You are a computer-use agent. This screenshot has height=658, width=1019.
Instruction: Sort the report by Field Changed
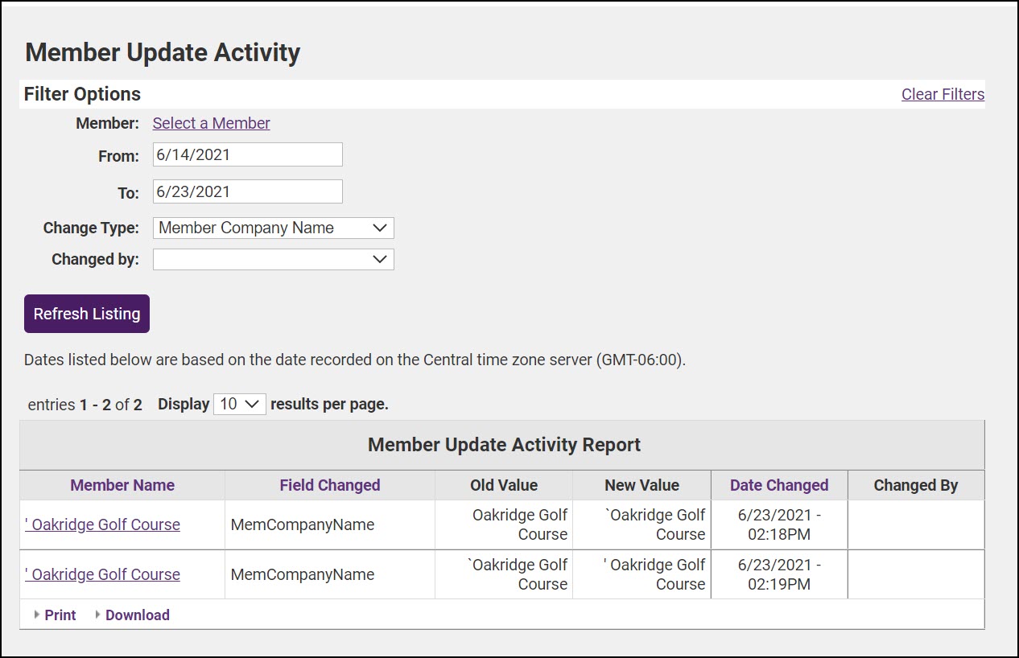pyautogui.click(x=329, y=485)
